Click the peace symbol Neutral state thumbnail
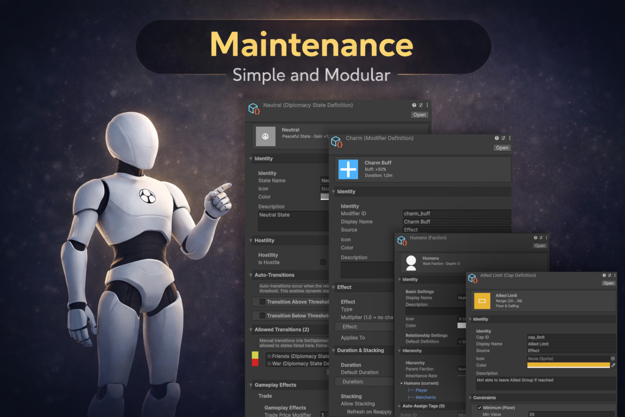625x417 pixels. coord(265,137)
